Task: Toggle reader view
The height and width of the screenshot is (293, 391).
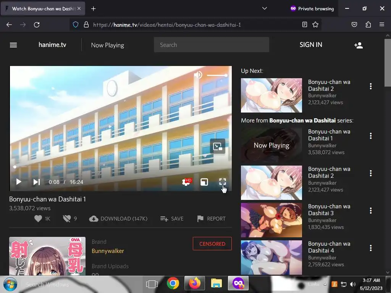Action: coord(304,24)
